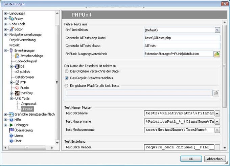Click the Hilfe question mark icon
This screenshot has height=166, width=230.
(11, 120)
